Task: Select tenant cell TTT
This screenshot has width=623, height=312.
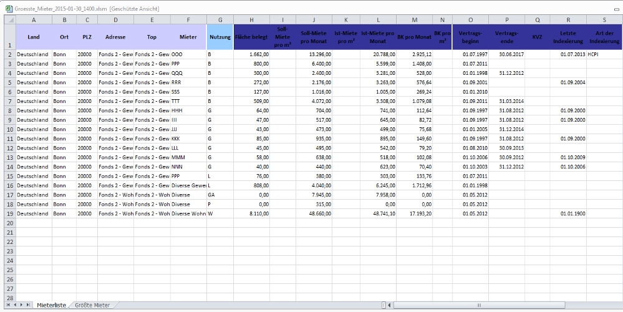Action: [188, 101]
